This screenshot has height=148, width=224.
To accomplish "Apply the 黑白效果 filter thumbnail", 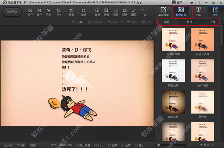I will click(x=173, y=71).
